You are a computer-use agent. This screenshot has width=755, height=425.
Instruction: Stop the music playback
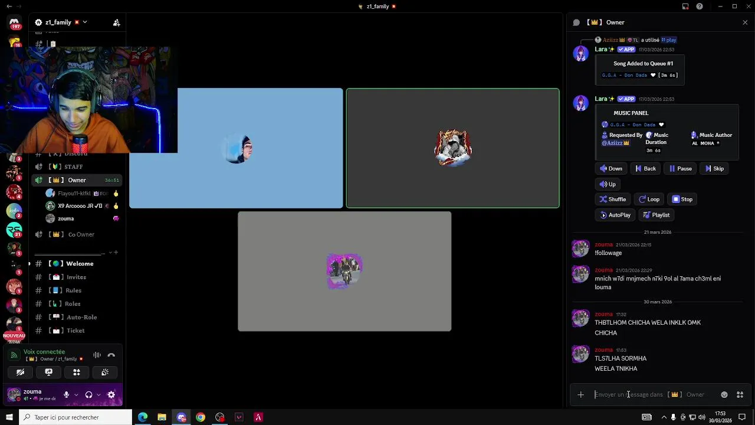pos(682,200)
